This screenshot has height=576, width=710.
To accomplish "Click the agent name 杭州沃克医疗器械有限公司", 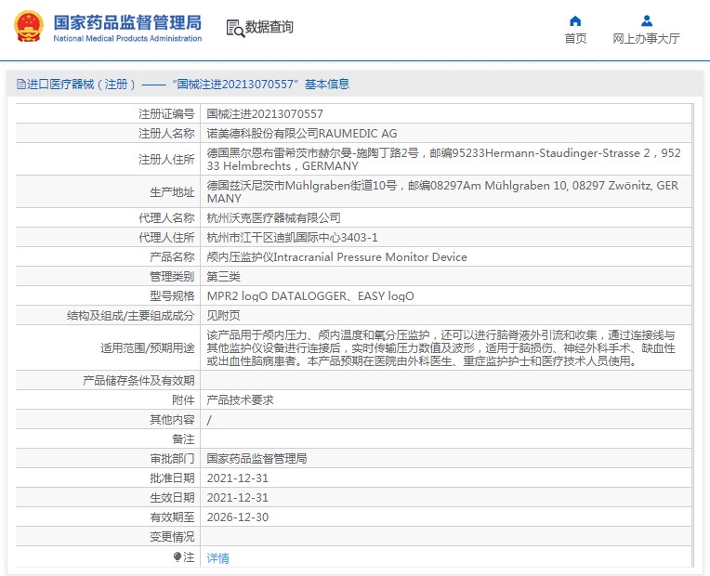I will 273,218.
